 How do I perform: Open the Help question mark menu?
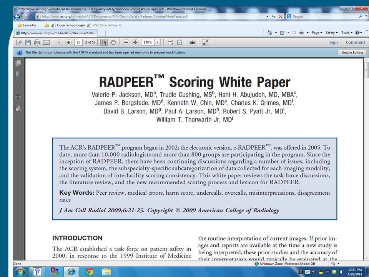pyautogui.click(x=358, y=33)
